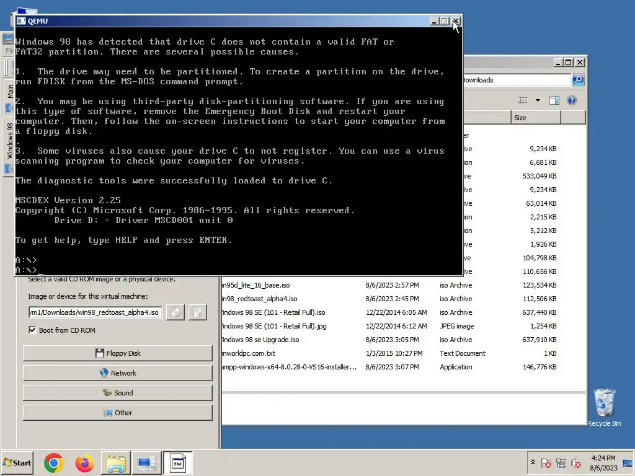Viewport: 635px width, 476px height.
Task: Click the 12/22/2014 6:05 AM date cell
Action: 396,312
